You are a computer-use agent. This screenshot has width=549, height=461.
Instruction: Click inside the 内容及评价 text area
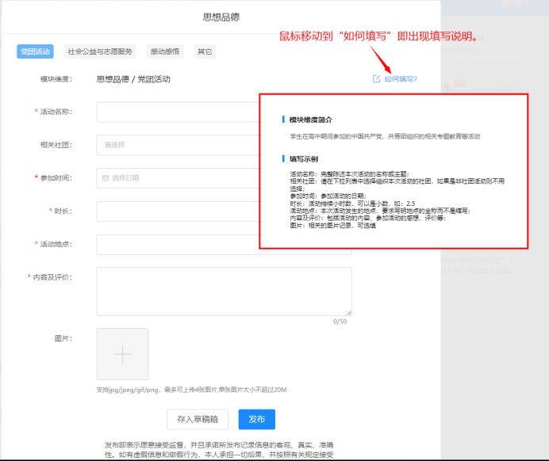point(224,291)
